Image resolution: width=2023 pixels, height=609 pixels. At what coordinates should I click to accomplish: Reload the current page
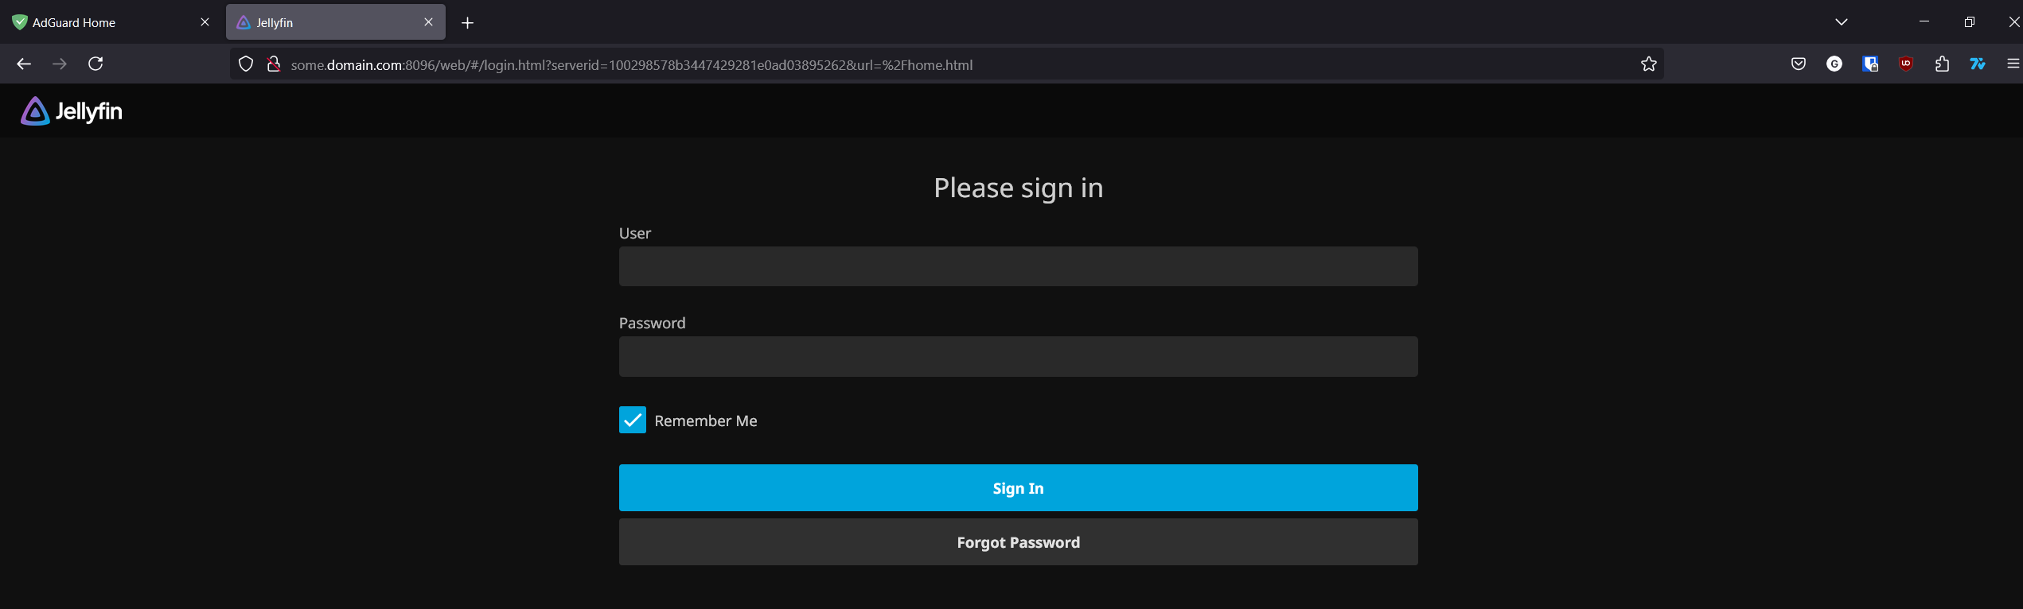pyautogui.click(x=95, y=64)
